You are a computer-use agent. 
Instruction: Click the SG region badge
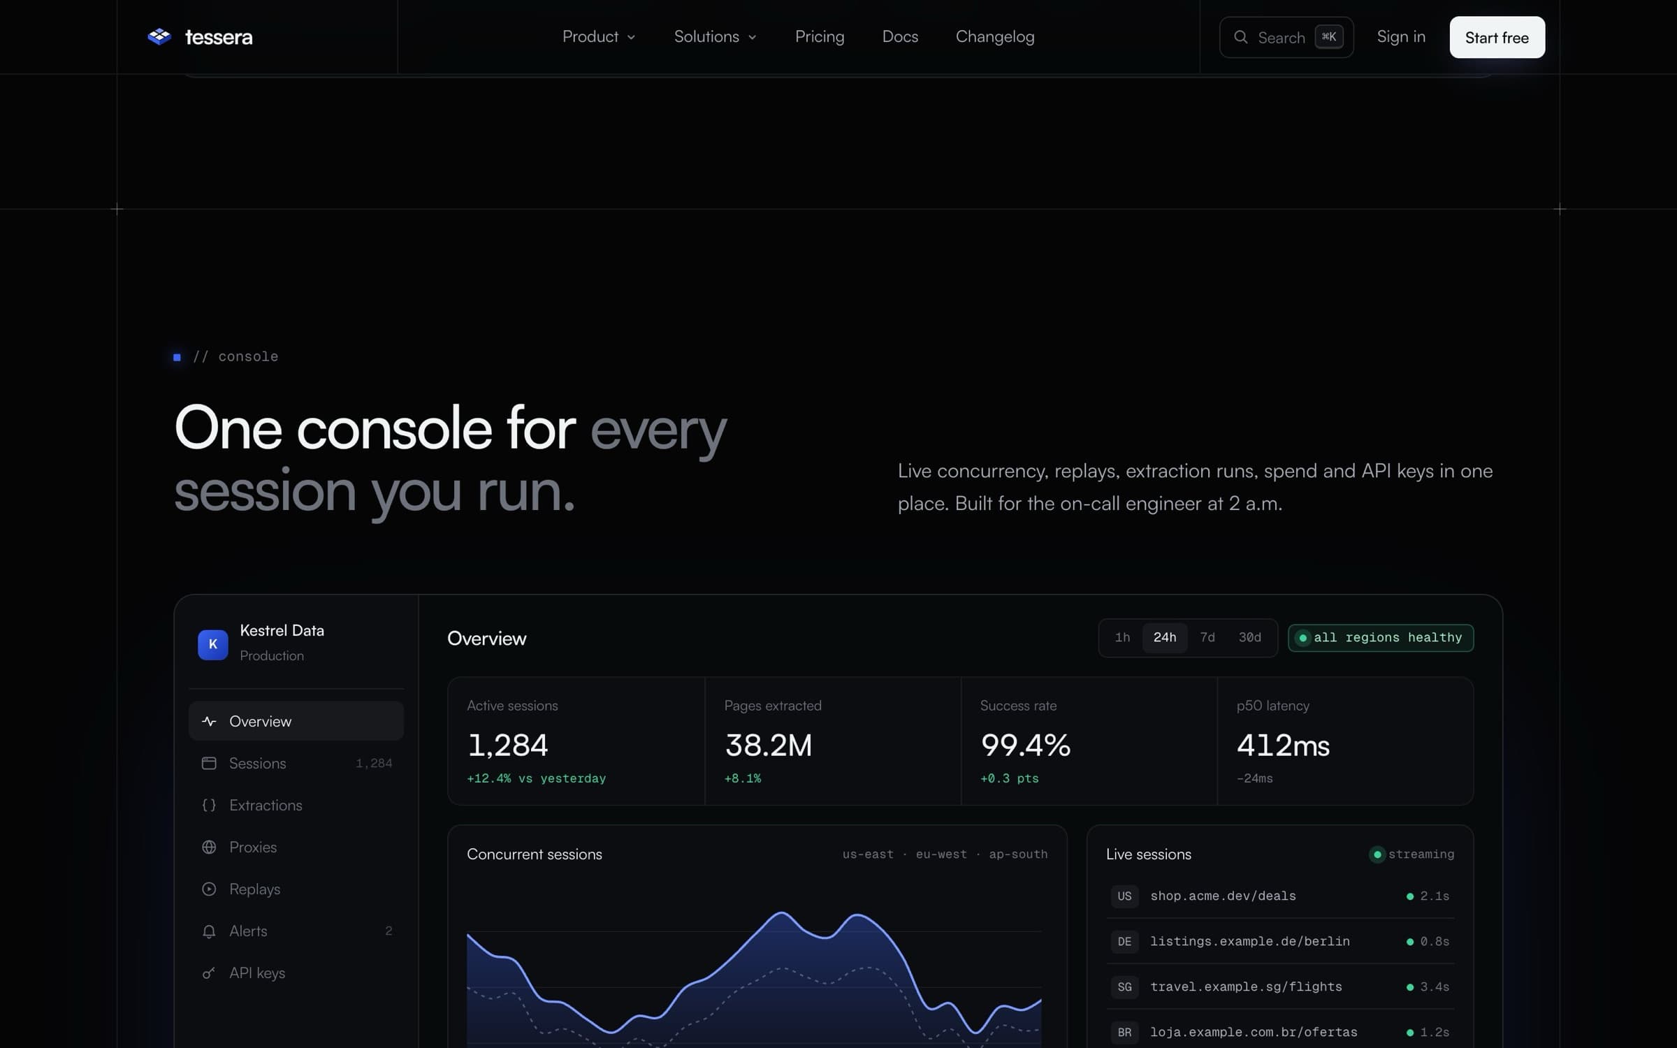point(1124,987)
